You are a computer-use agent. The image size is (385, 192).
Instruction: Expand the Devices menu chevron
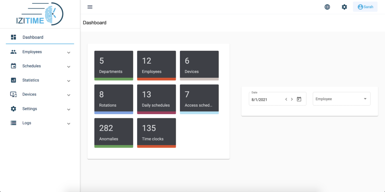(x=69, y=95)
